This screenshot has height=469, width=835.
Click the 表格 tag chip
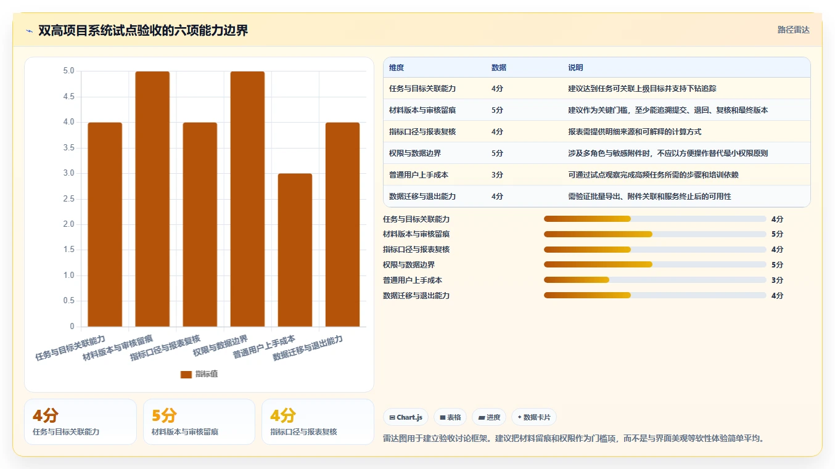point(450,417)
